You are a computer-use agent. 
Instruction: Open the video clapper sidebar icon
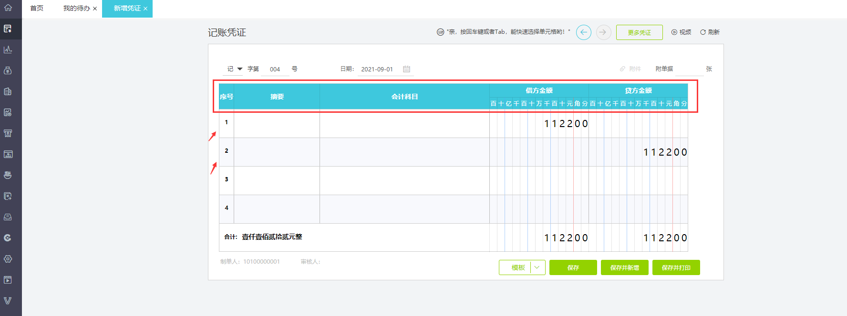click(8, 280)
